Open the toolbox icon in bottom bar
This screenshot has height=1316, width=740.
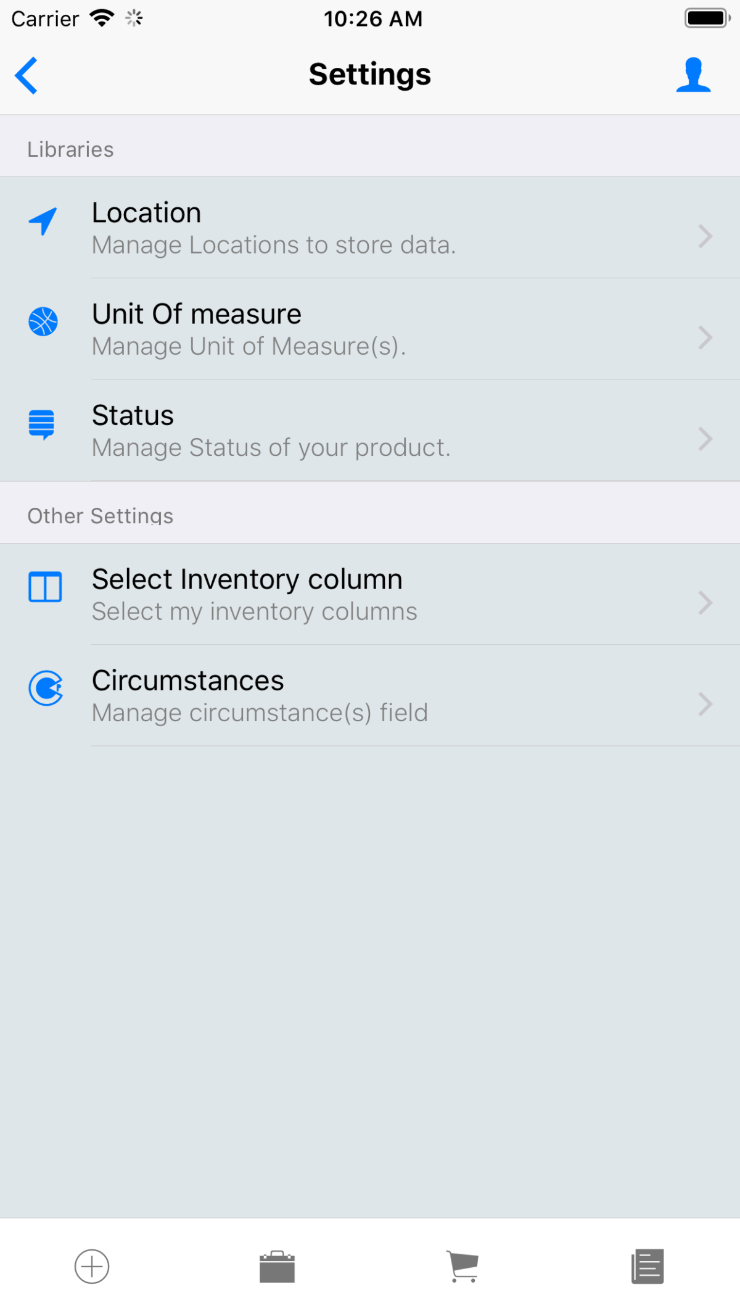point(277,1266)
